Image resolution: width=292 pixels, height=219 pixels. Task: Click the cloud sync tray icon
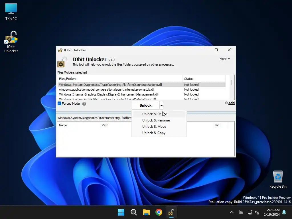(241, 212)
